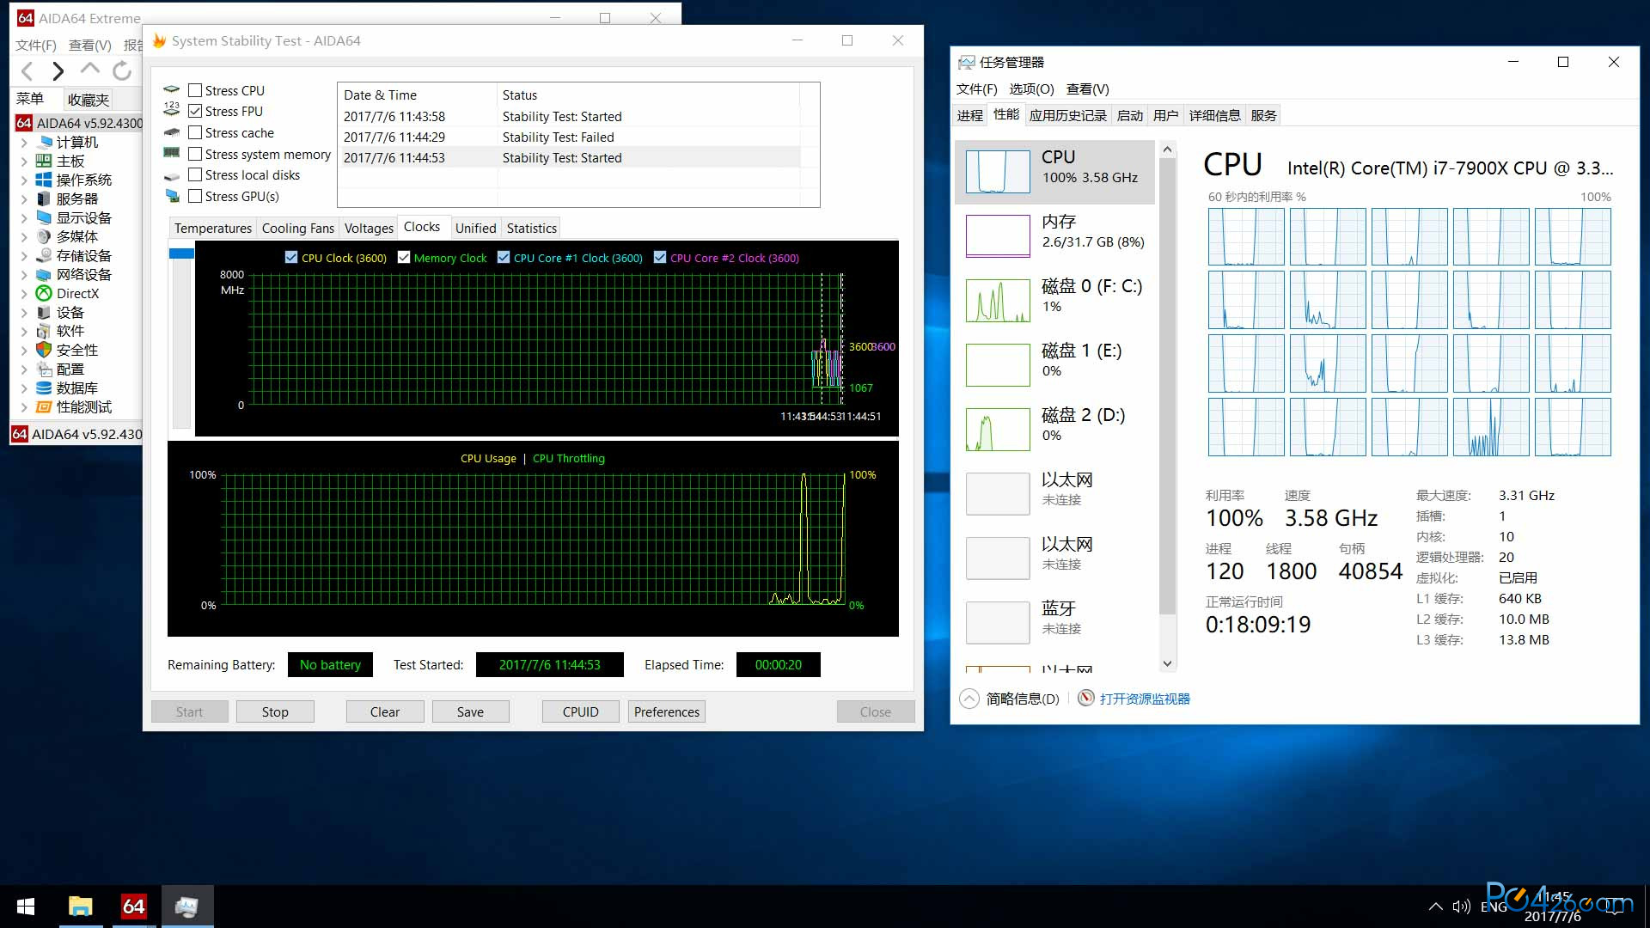Screen dimensions: 1650x928
Task: Expand the 显示设备 tree node
Action: [24, 218]
